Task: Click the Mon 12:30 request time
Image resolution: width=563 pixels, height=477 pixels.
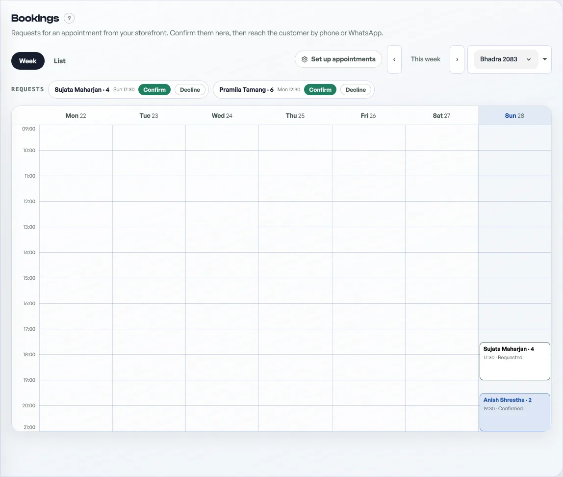Action: point(289,90)
